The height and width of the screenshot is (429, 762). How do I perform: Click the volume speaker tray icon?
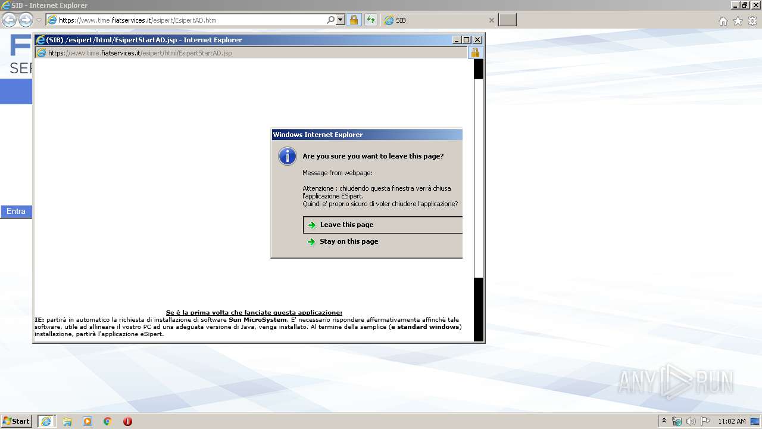click(691, 421)
